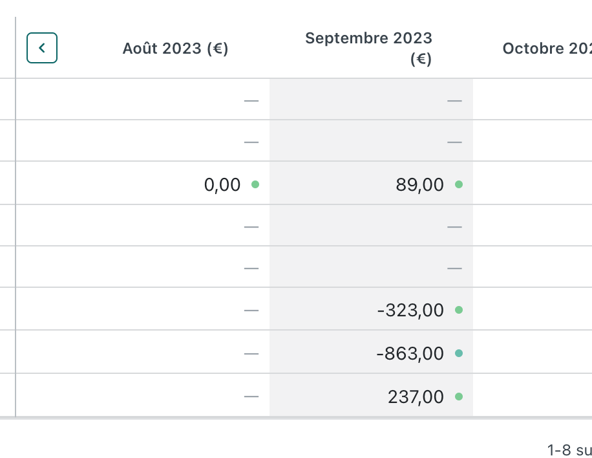The height and width of the screenshot is (458, 592).
Task: Click the first row's empty Septembre 2023 cell
Action: 454,100
